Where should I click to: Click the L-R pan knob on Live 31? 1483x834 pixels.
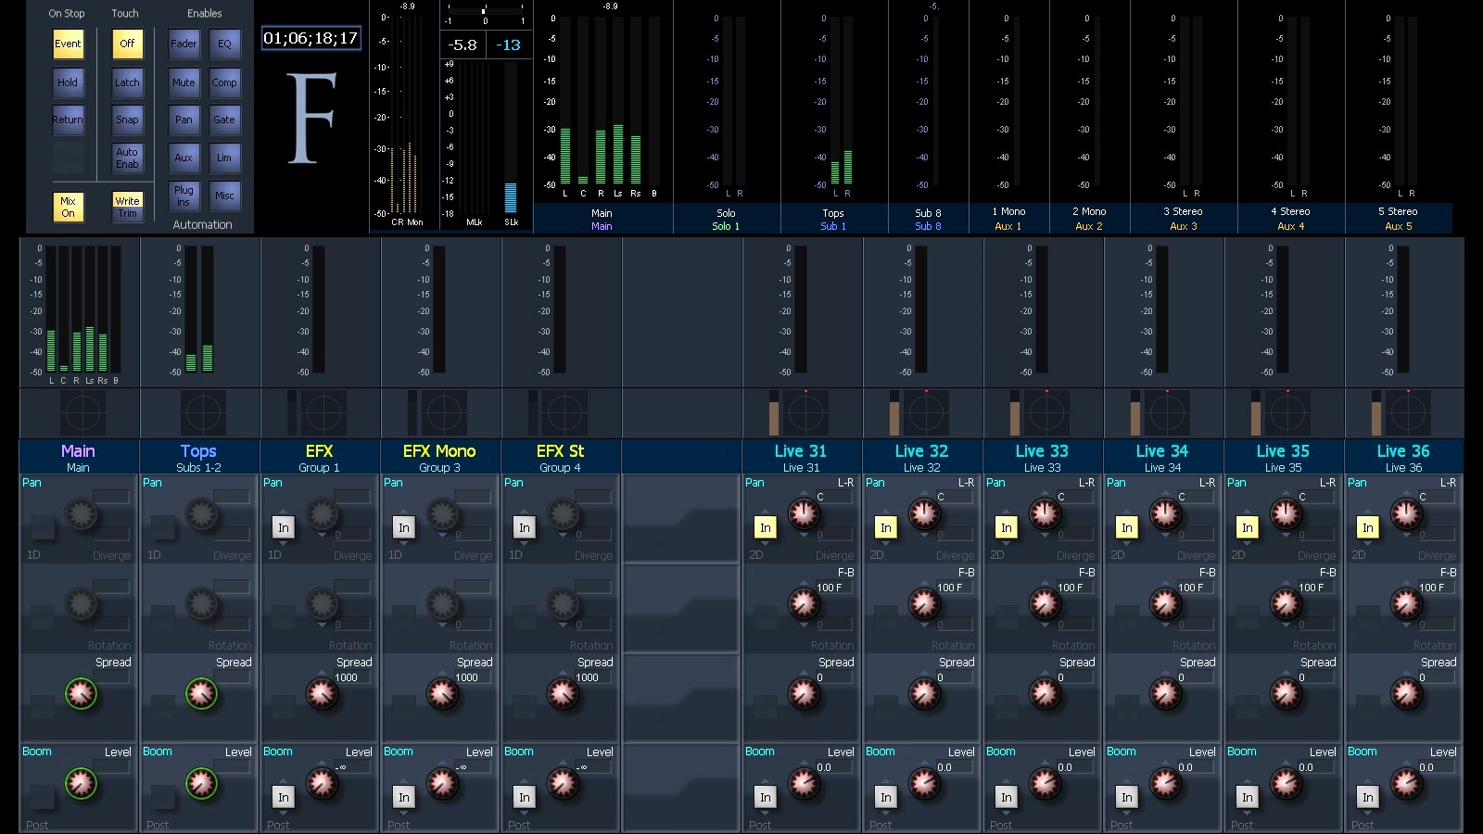coord(804,512)
